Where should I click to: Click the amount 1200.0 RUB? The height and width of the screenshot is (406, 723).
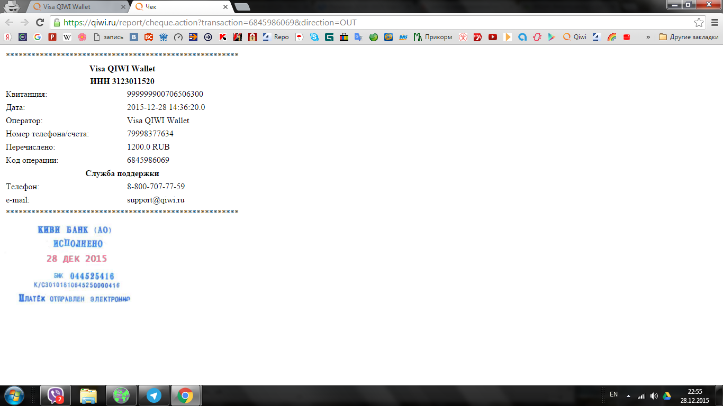(x=148, y=147)
